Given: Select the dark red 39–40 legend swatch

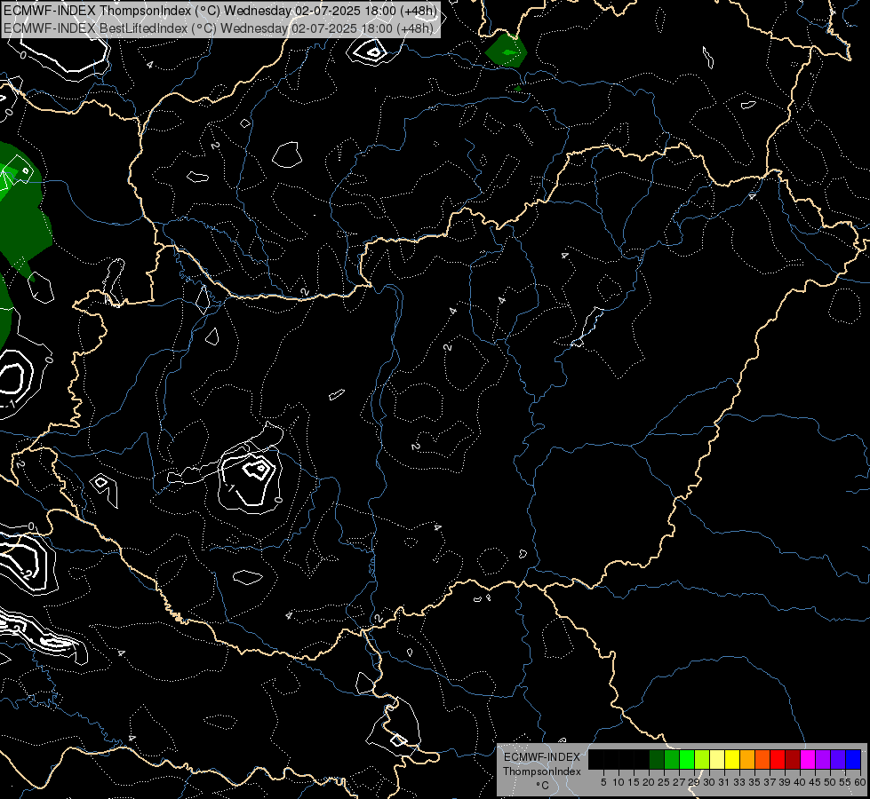Looking at the screenshot, I should (x=793, y=759).
